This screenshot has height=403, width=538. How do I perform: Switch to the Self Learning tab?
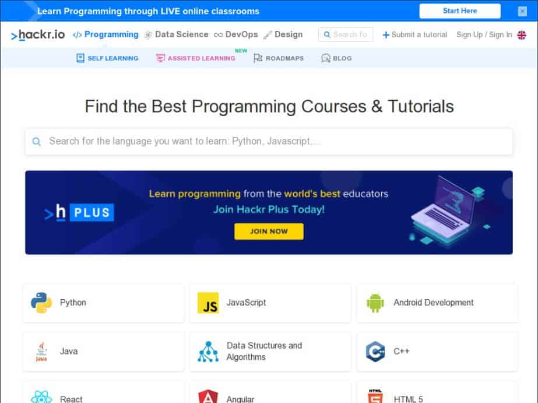click(107, 58)
